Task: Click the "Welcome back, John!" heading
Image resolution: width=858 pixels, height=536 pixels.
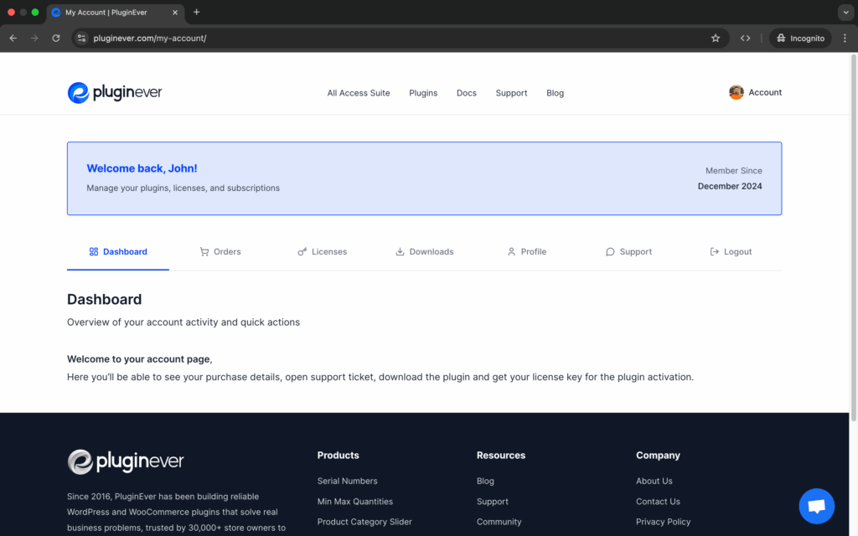Action: pos(142,168)
